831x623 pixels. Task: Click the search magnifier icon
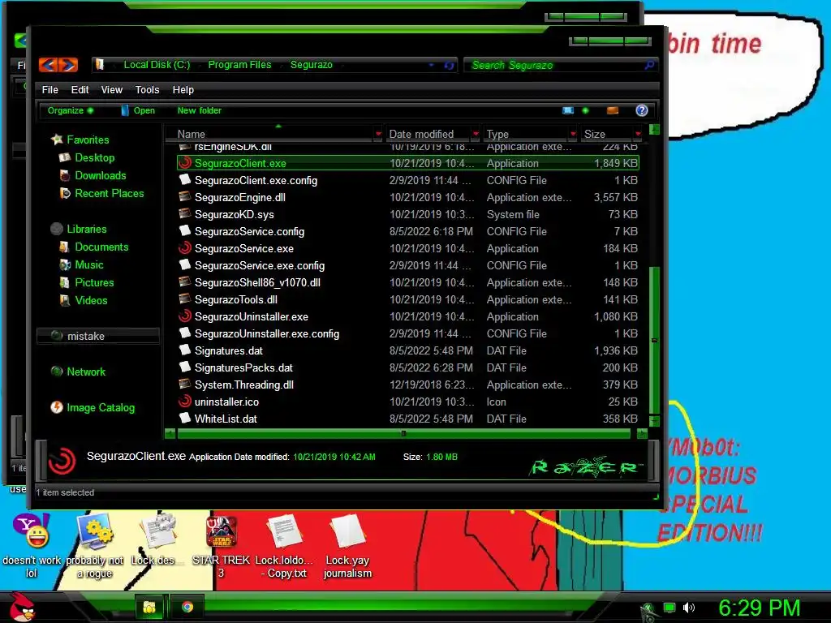(649, 65)
